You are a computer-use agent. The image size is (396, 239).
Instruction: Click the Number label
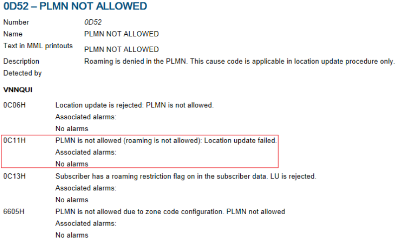point(16,22)
